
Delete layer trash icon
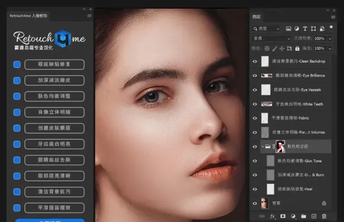pyautogui.click(x=324, y=216)
